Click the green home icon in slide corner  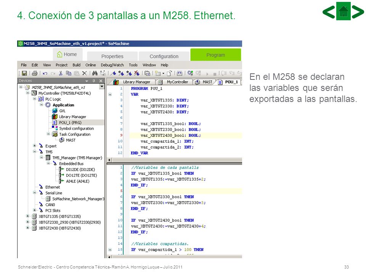(344, 11)
